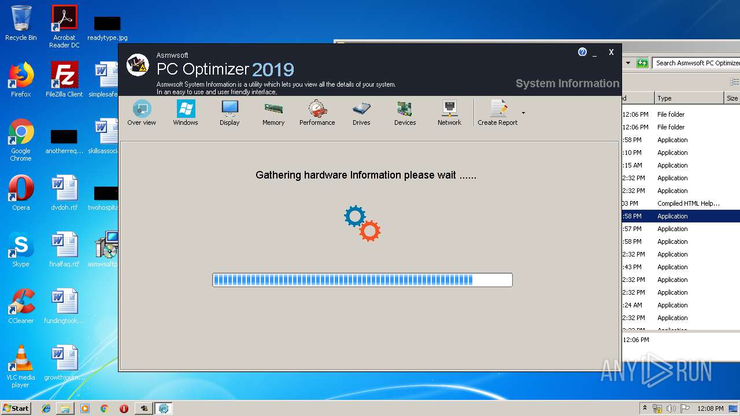Image resolution: width=740 pixels, height=416 pixels.
Task: Select the growthjourn desktop document
Action: pos(64,363)
